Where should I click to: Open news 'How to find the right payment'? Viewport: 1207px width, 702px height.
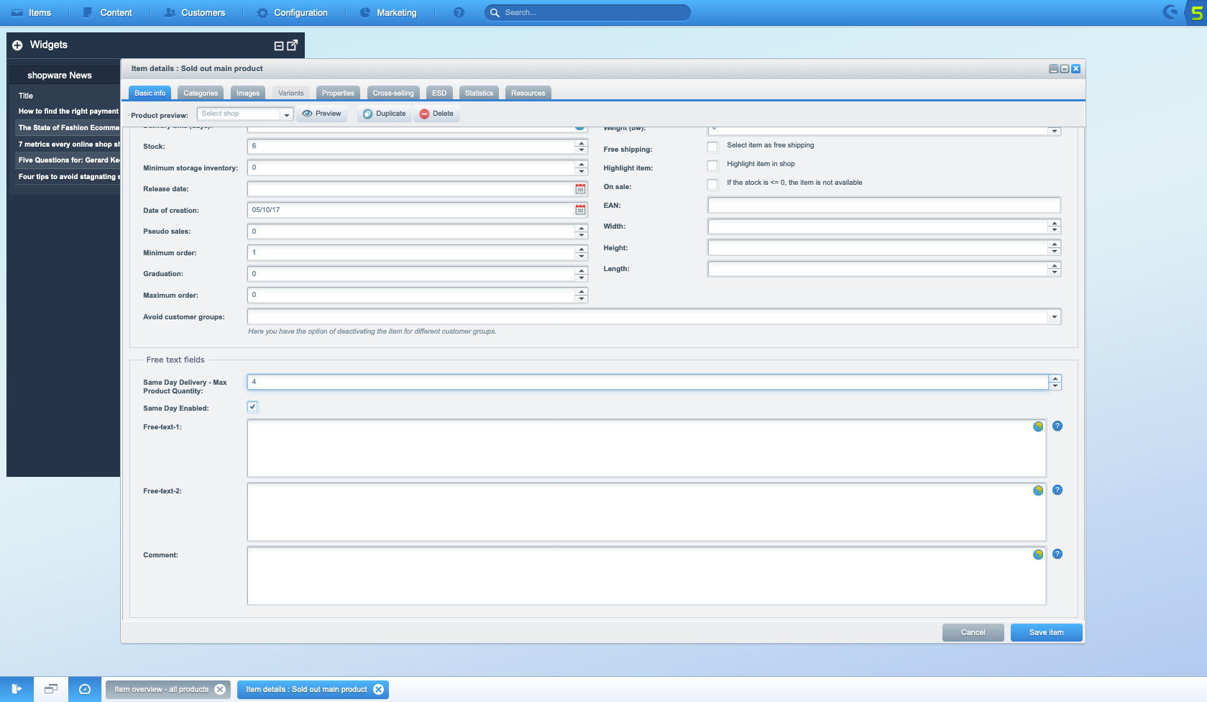pos(68,111)
